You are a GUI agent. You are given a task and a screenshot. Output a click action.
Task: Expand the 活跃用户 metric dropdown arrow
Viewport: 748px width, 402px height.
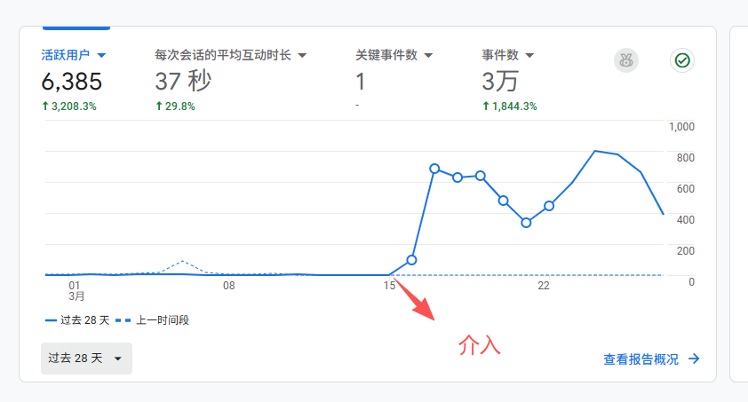tap(101, 55)
